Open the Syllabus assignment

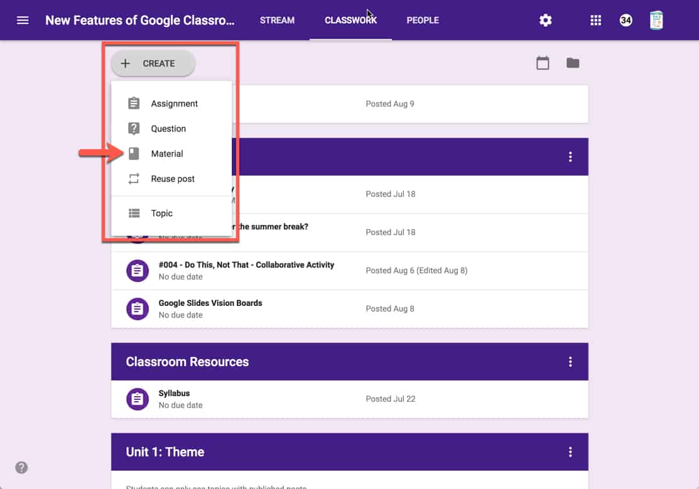click(349, 399)
